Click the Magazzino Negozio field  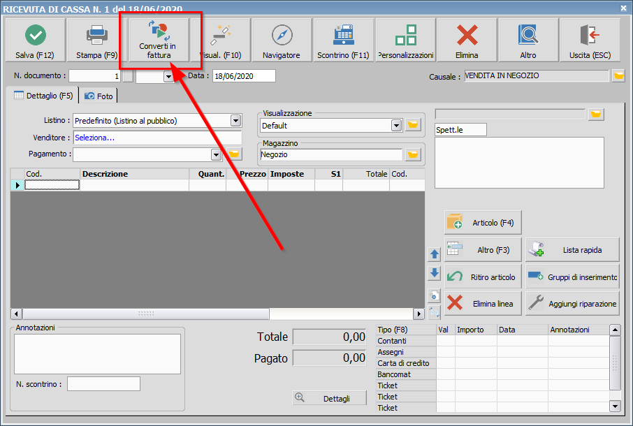[x=331, y=154]
